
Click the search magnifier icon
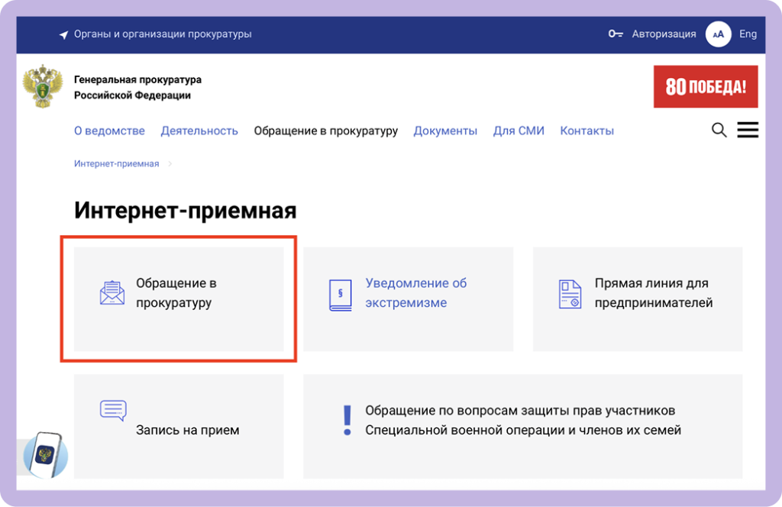[719, 130]
